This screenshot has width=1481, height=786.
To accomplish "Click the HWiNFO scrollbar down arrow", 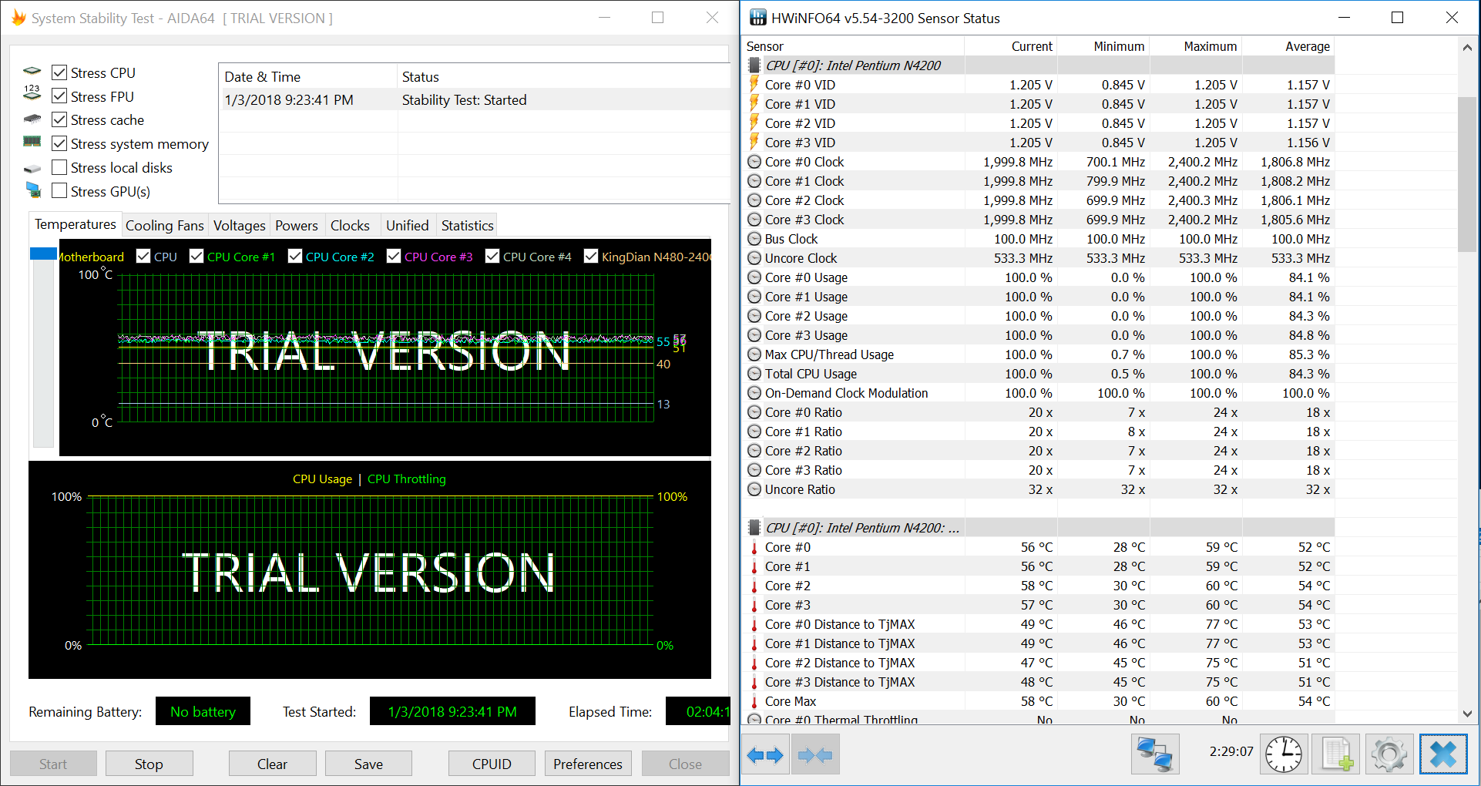I will pyautogui.click(x=1467, y=714).
